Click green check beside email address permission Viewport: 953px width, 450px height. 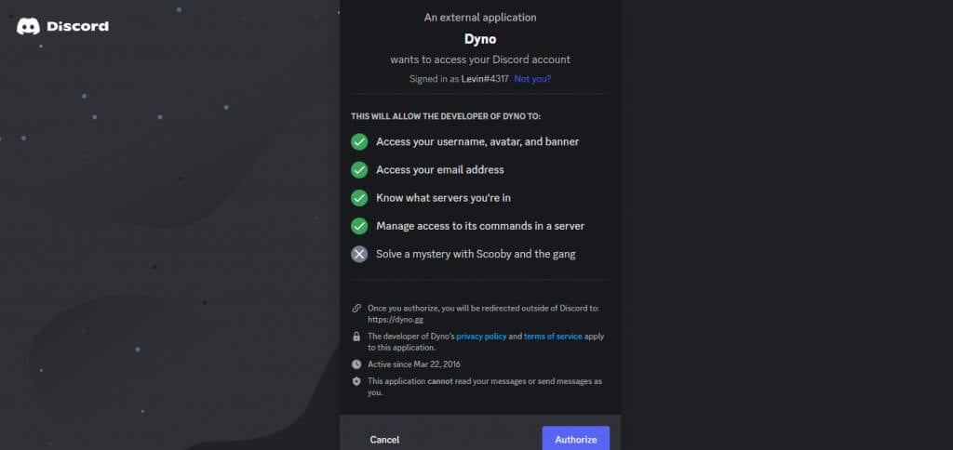pos(359,170)
